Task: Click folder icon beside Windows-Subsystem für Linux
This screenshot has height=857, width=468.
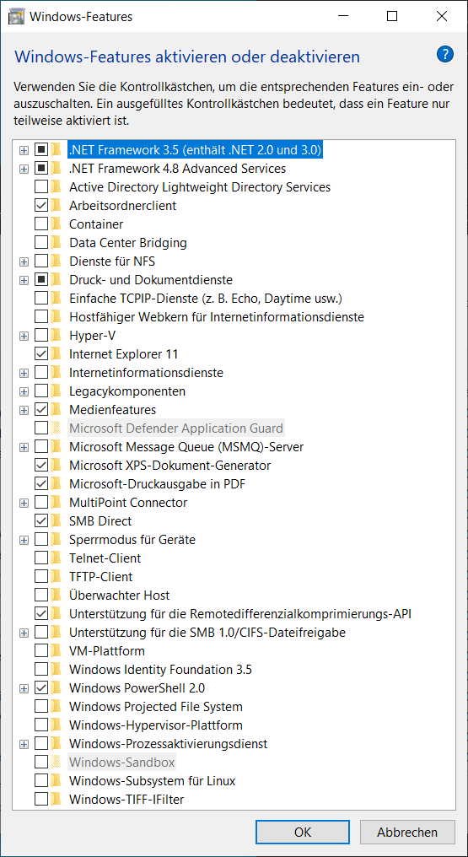Action: click(x=56, y=780)
